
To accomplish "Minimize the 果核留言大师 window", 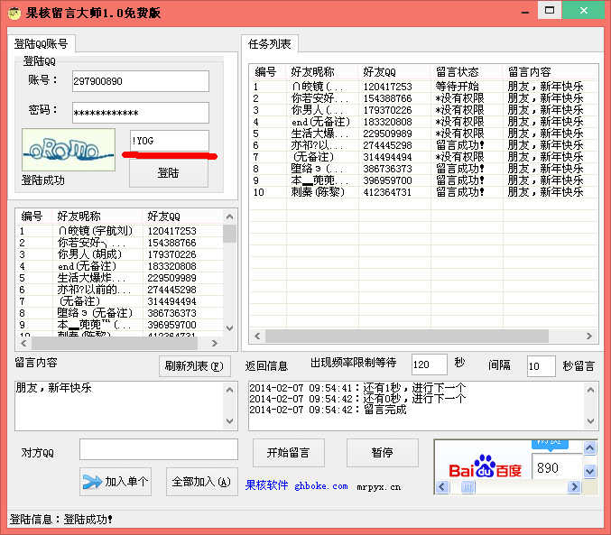I will click(x=525, y=11).
